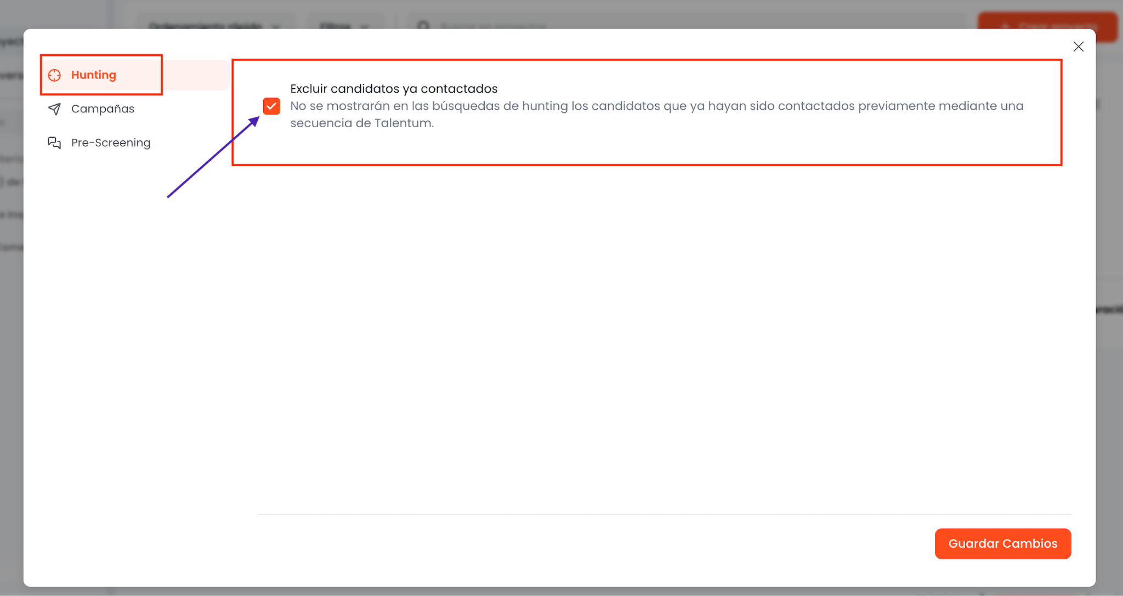Click the Excluir candidatos ya contactados label
Screen dimensions: 1123x596
[394, 89]
